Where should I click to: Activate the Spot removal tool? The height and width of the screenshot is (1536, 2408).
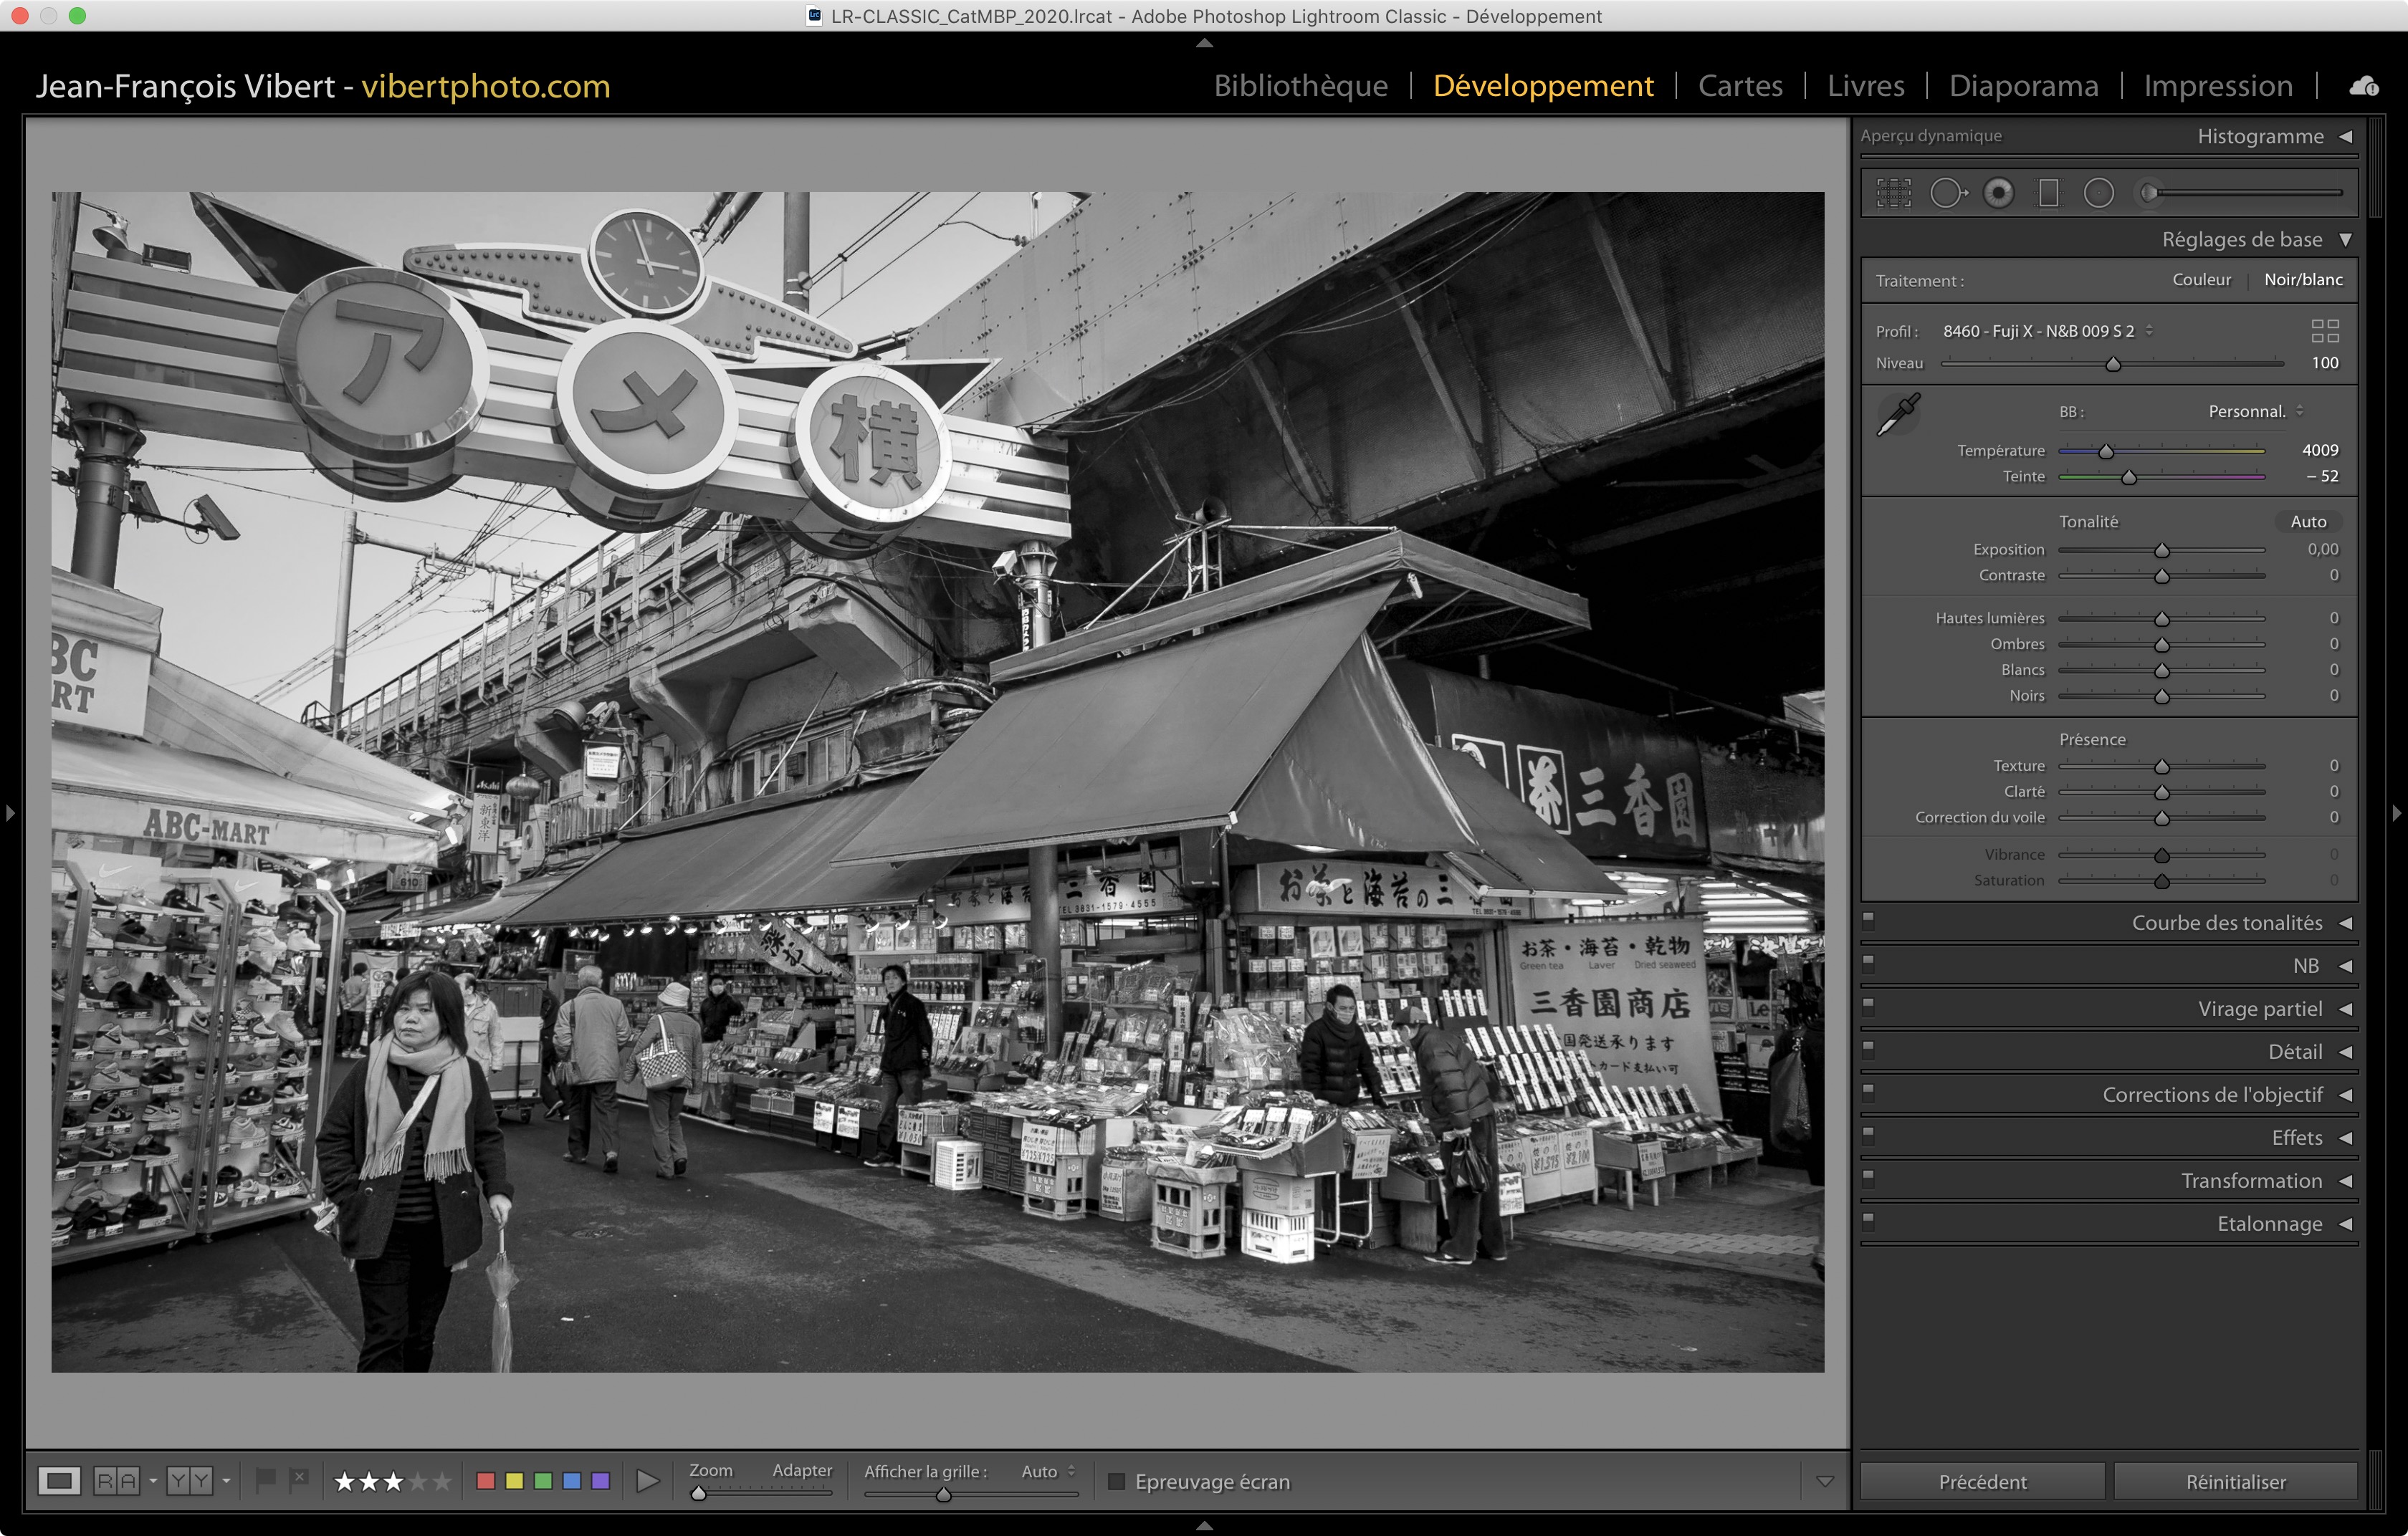(x=1946, y=193)
